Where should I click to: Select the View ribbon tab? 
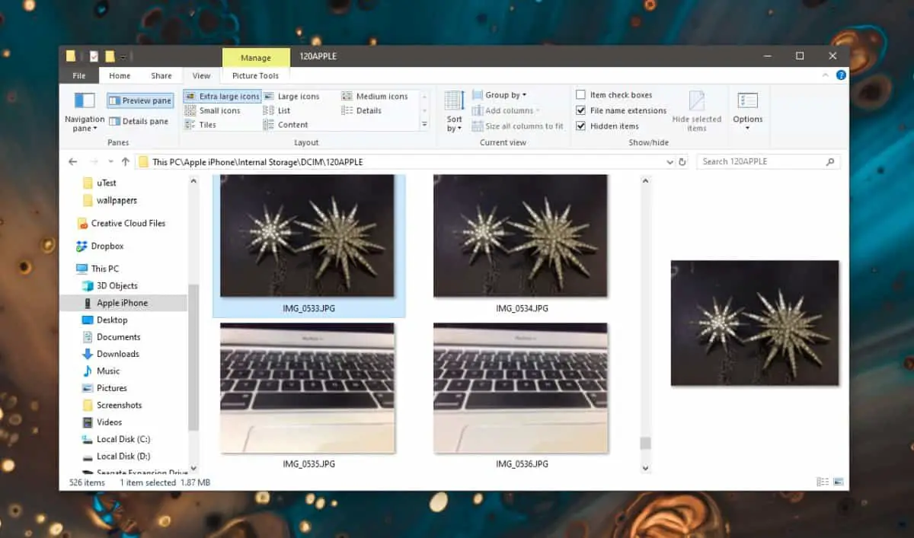point(202,76)
